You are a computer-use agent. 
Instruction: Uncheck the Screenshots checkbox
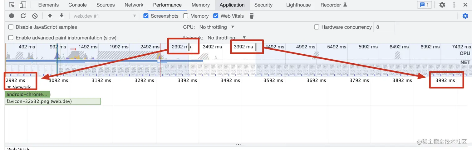[146, 16]
